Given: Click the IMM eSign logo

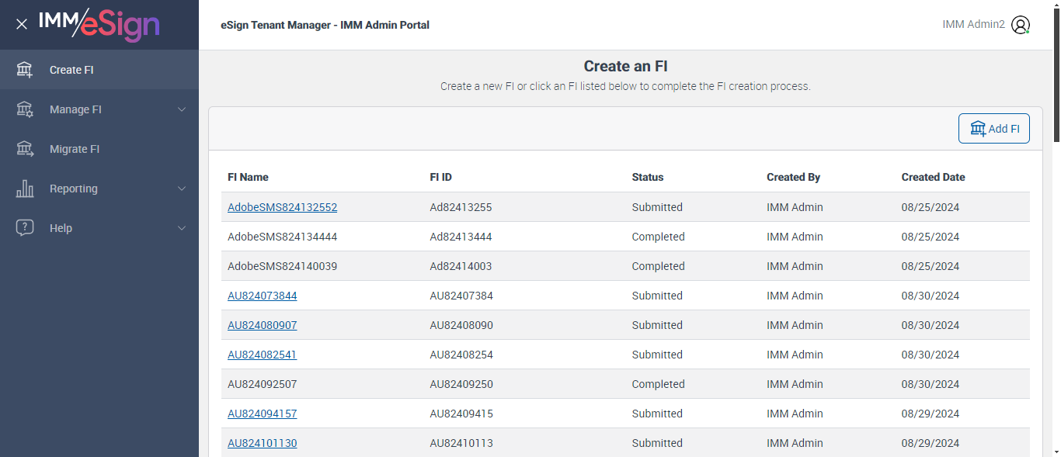Looking at the screenshot, I should point(99,24).
